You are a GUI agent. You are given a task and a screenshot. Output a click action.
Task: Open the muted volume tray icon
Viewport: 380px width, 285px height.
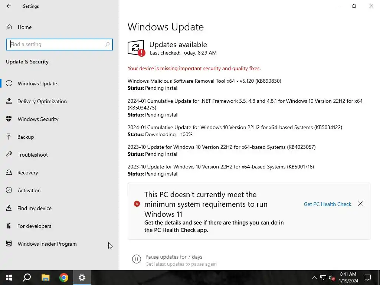coord(332,278)
